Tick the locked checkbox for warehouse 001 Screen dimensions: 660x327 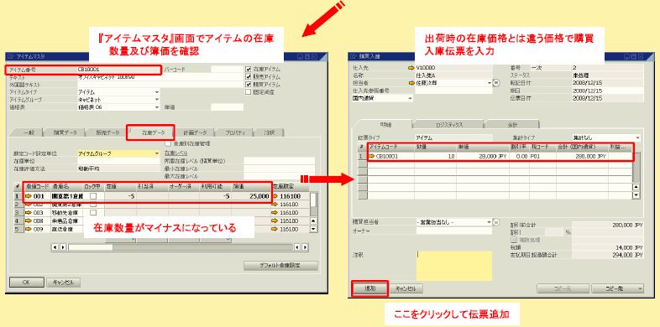coord(93,196)
